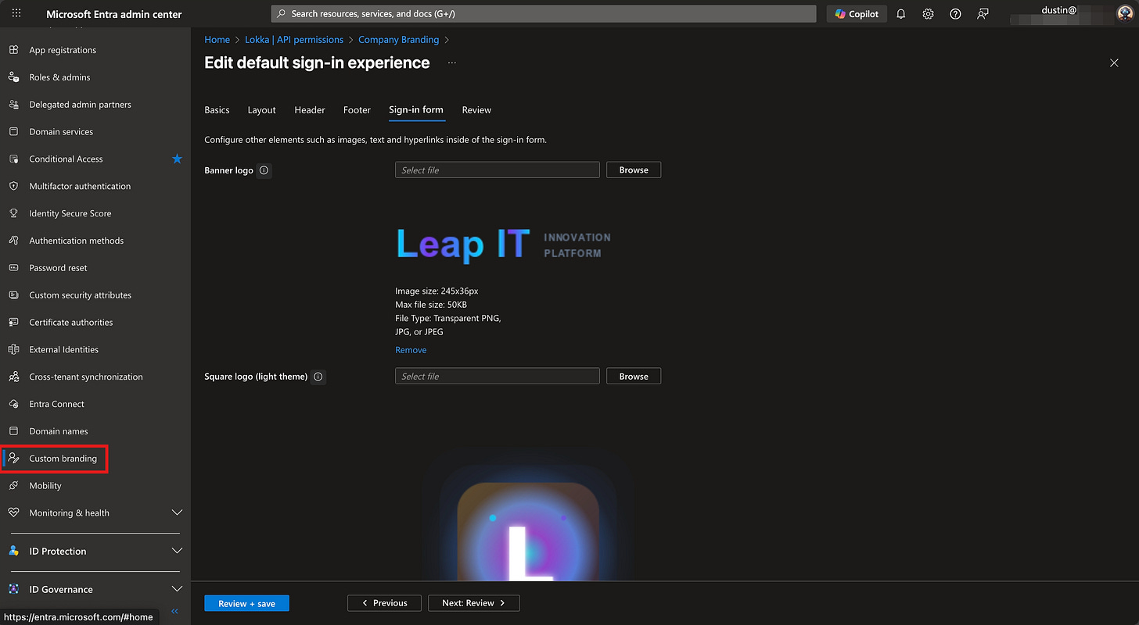
Task: Show info tooltip for Banner logo
Action: click(x=264, y=170)
